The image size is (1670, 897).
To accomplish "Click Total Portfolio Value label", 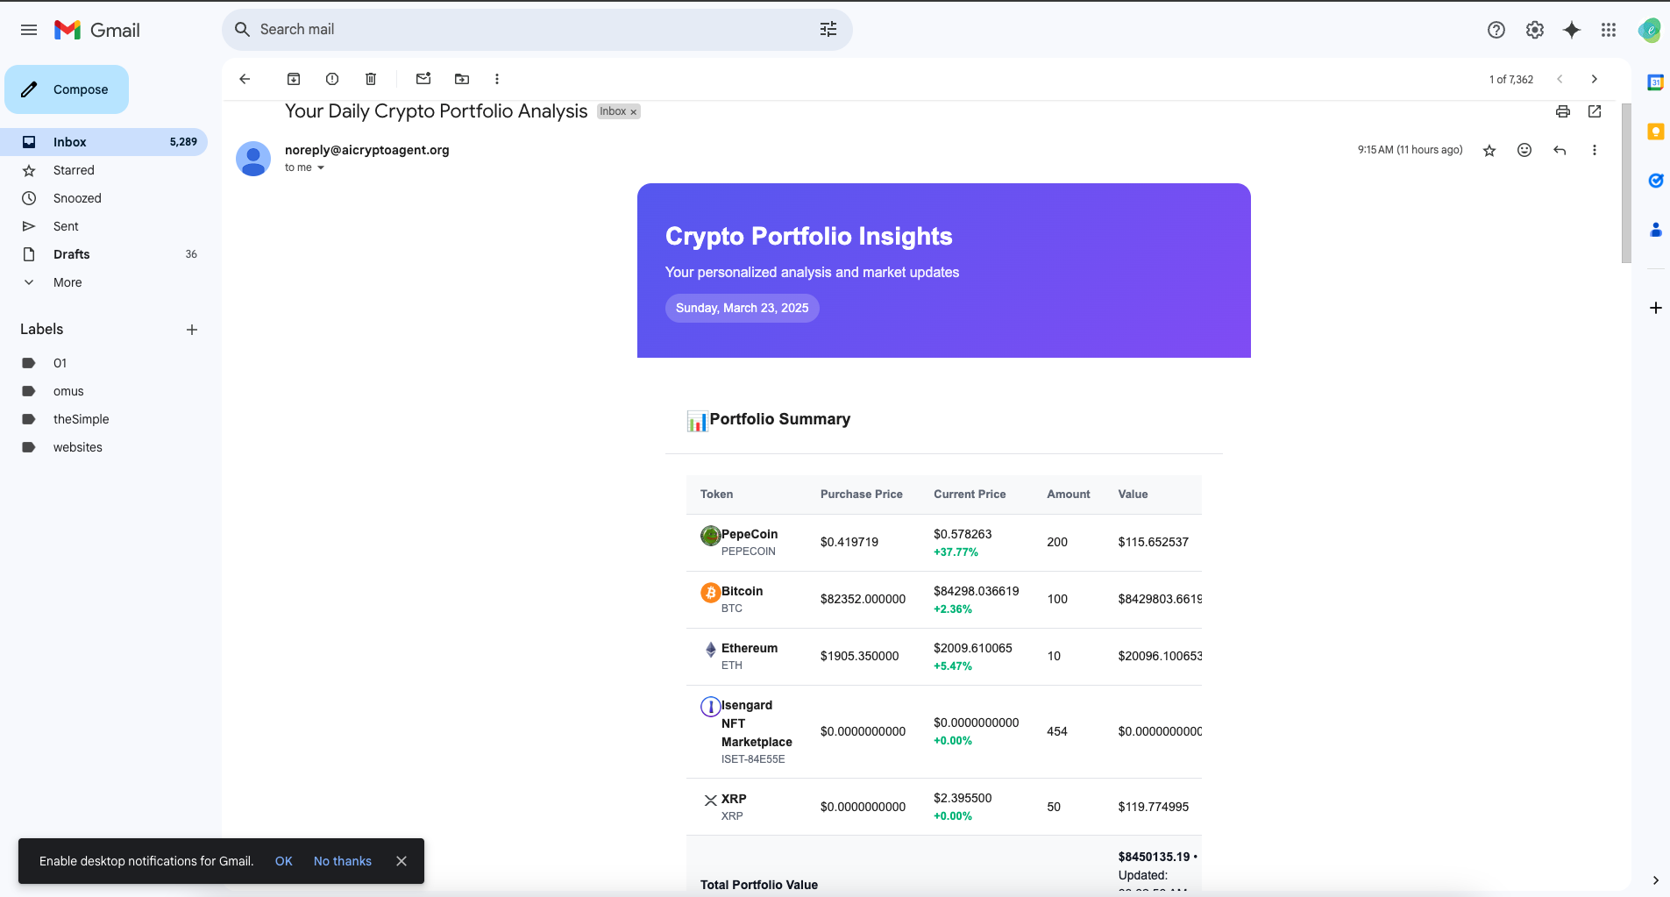I will pyautogui.click(x=759, y=885).
